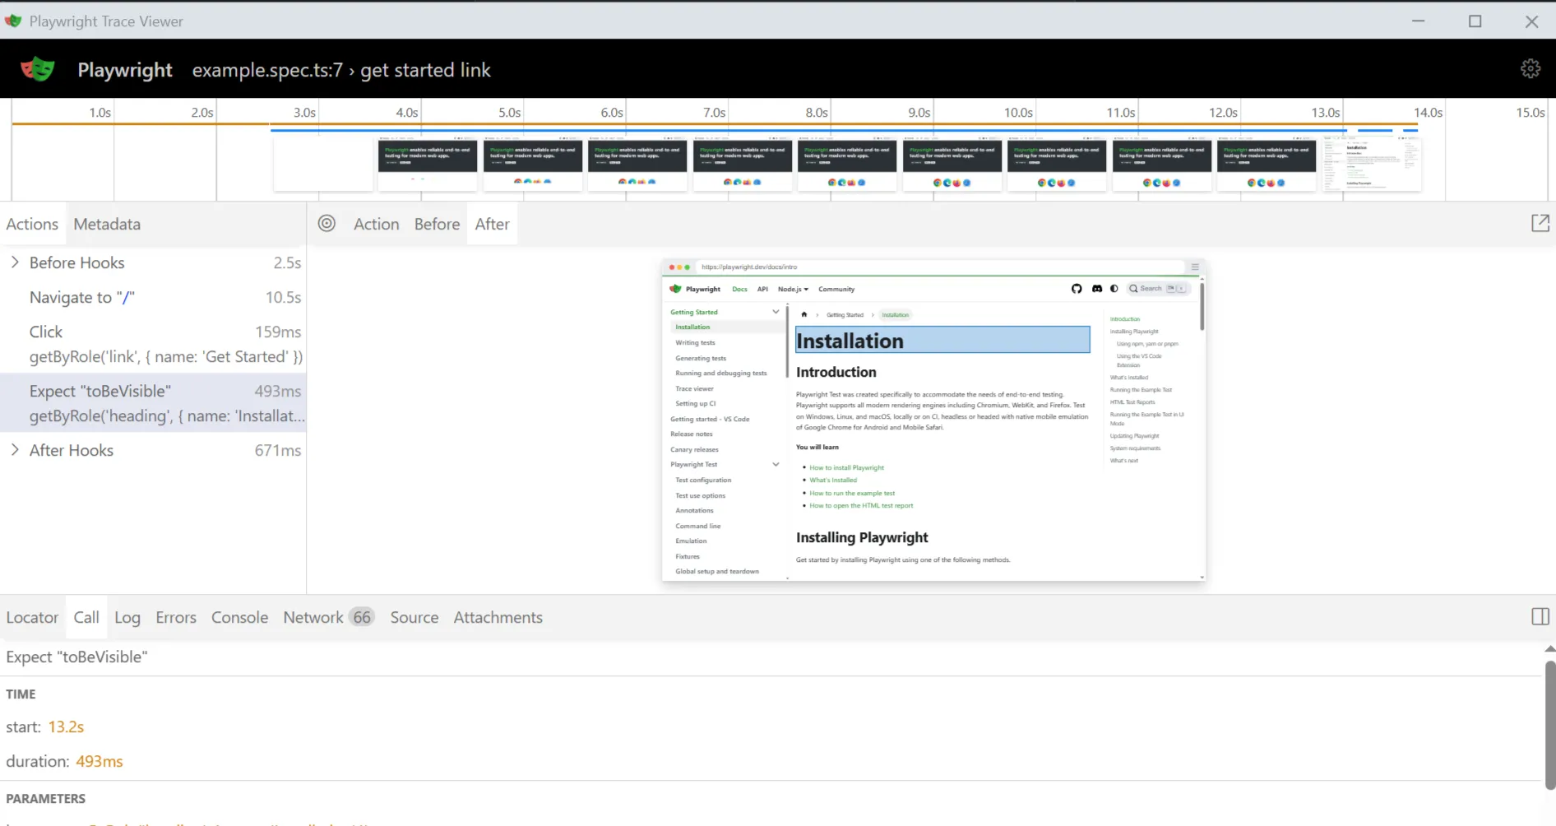Click the 13.0s marker on timeline
Viewport: 1556px width, 826px height.
point(1325,113)
